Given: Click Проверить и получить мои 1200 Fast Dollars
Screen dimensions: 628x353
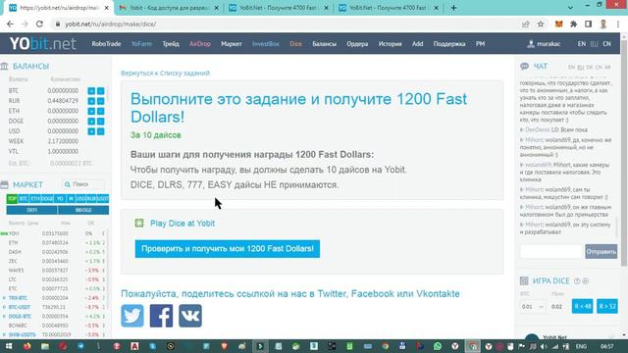Looking at the screenshot, I should tap(227, 248).
